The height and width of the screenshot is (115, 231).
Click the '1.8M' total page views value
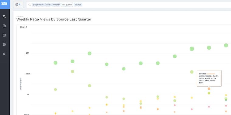coord(201,83)
